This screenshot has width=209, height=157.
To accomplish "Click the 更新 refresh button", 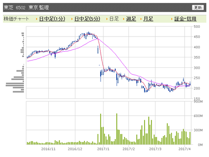I will coord(198,7).
